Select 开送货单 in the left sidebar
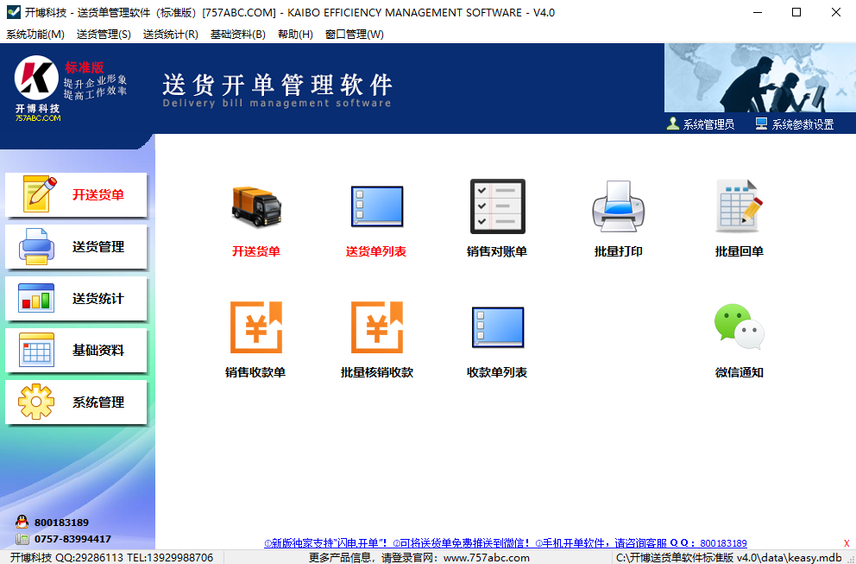The height and width of the screenshot is (564, 856). (77, 195)
